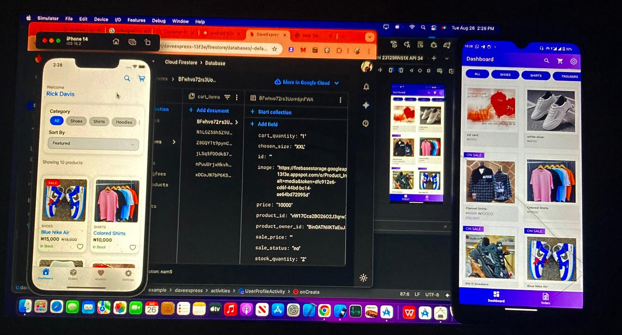Select the Hoodies category chip in simulator
622x335 pixels.
pos(124,122)
